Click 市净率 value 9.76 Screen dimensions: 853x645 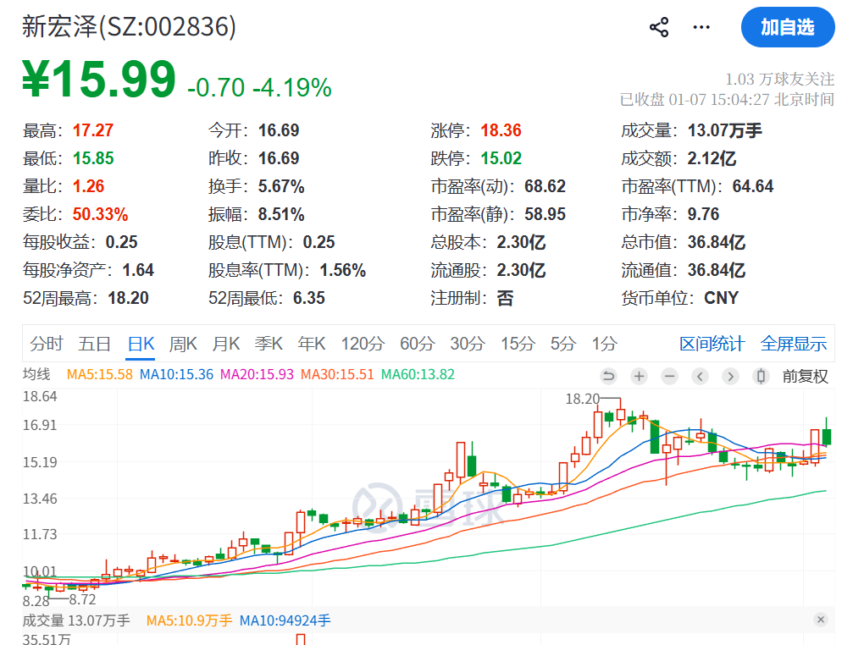click(x=703, y=214)
